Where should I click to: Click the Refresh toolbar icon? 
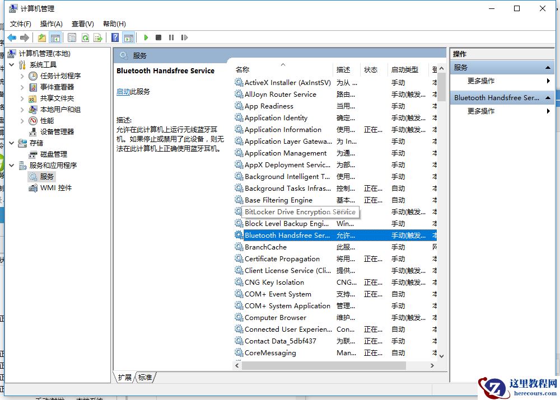point(85,37)
